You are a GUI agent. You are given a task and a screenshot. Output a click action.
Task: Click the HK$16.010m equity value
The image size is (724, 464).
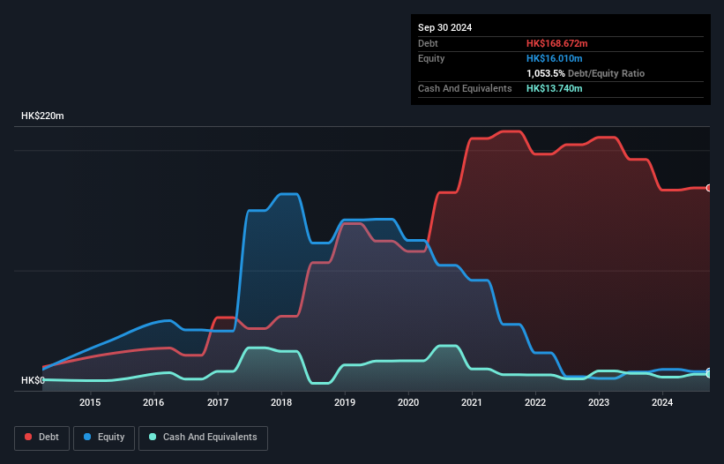554,58
